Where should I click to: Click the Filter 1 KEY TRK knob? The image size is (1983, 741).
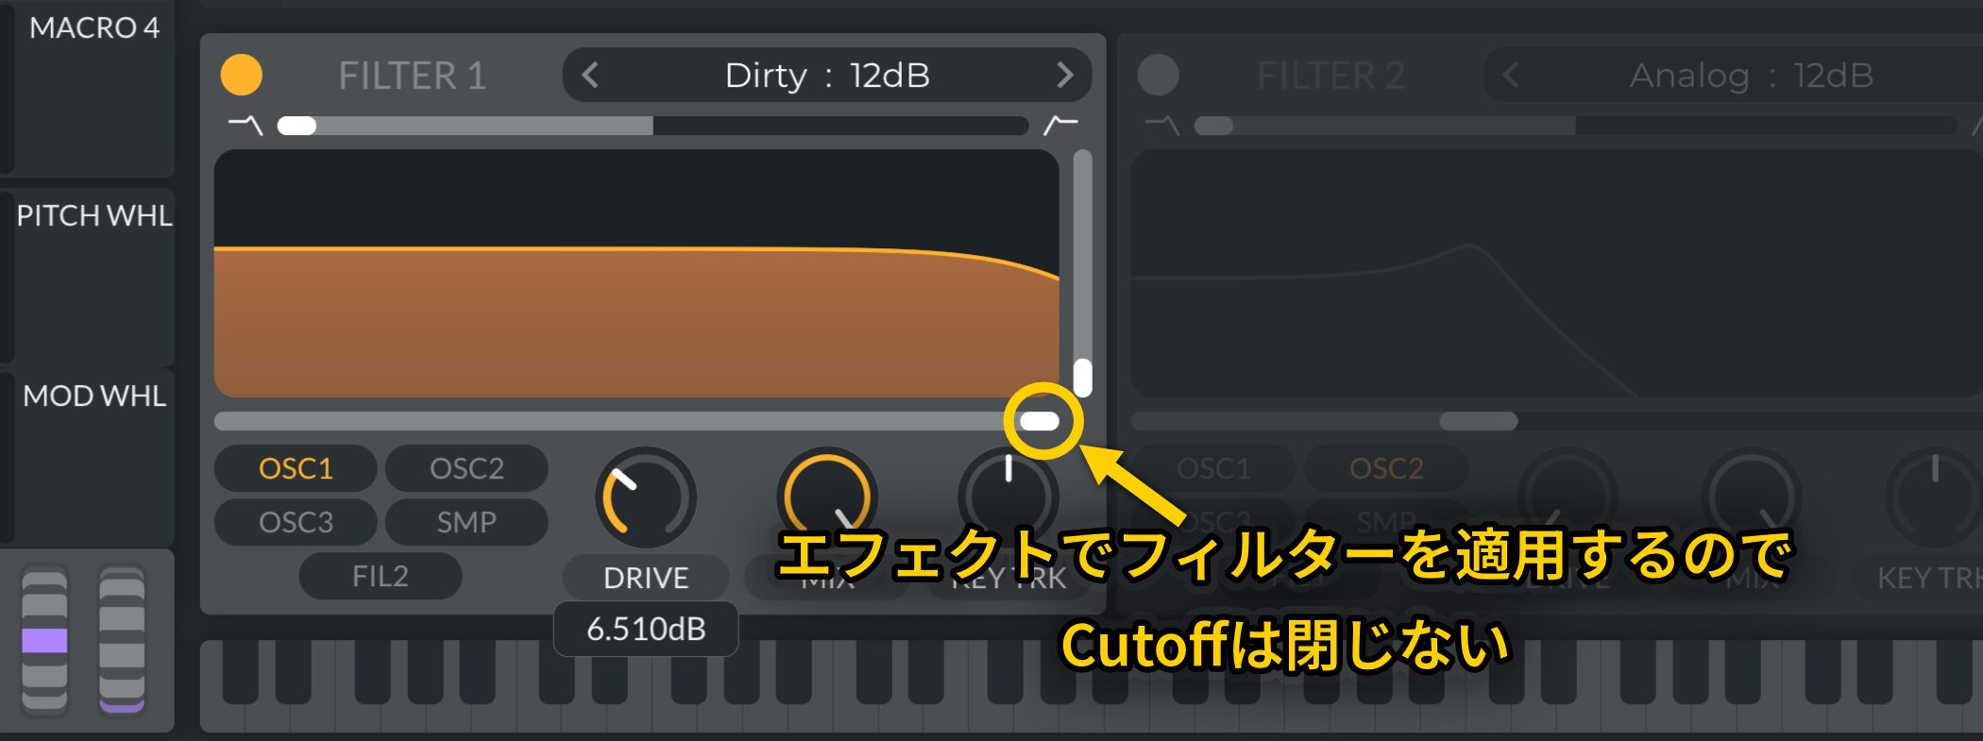pyautogui.click(x=1008, y=497)
